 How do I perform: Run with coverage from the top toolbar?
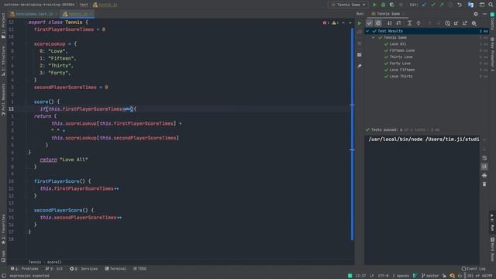(x=392, y=5)
